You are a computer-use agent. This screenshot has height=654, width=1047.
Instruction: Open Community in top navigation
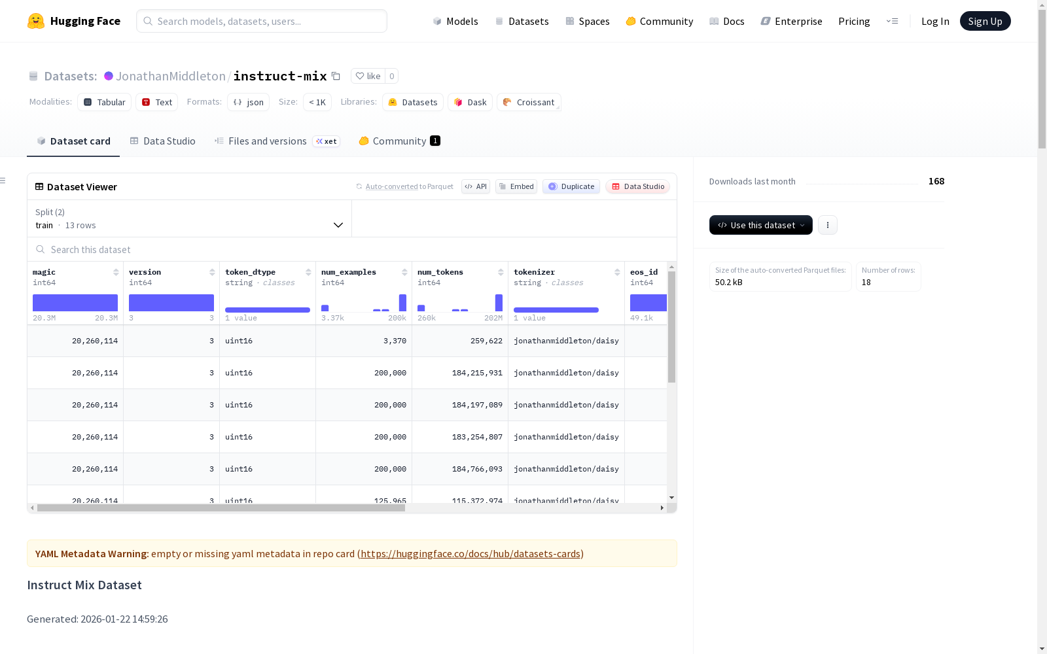660,21
